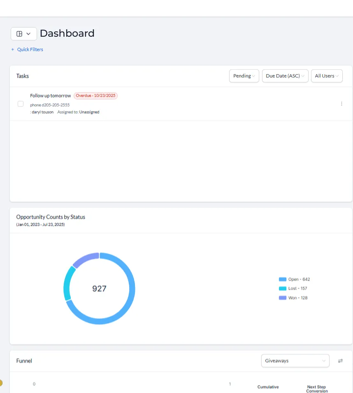This screenshot has width=353, height=393.
Task: Open the Follow up tomorrow task title
Action: (x=51, y=96)
